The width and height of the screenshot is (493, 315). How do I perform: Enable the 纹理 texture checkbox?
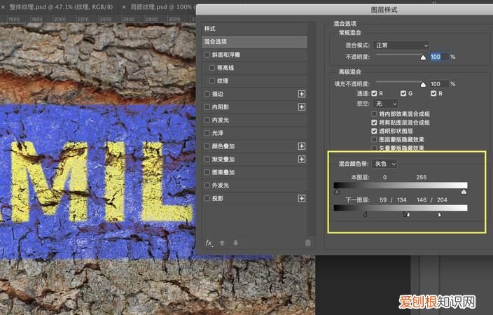(212, 80)
